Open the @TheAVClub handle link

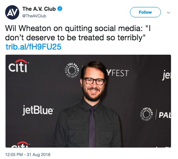coord(34,16)
